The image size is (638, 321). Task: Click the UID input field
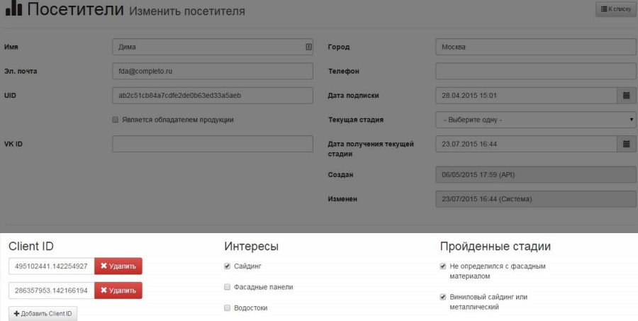click(x=213, y=95)
